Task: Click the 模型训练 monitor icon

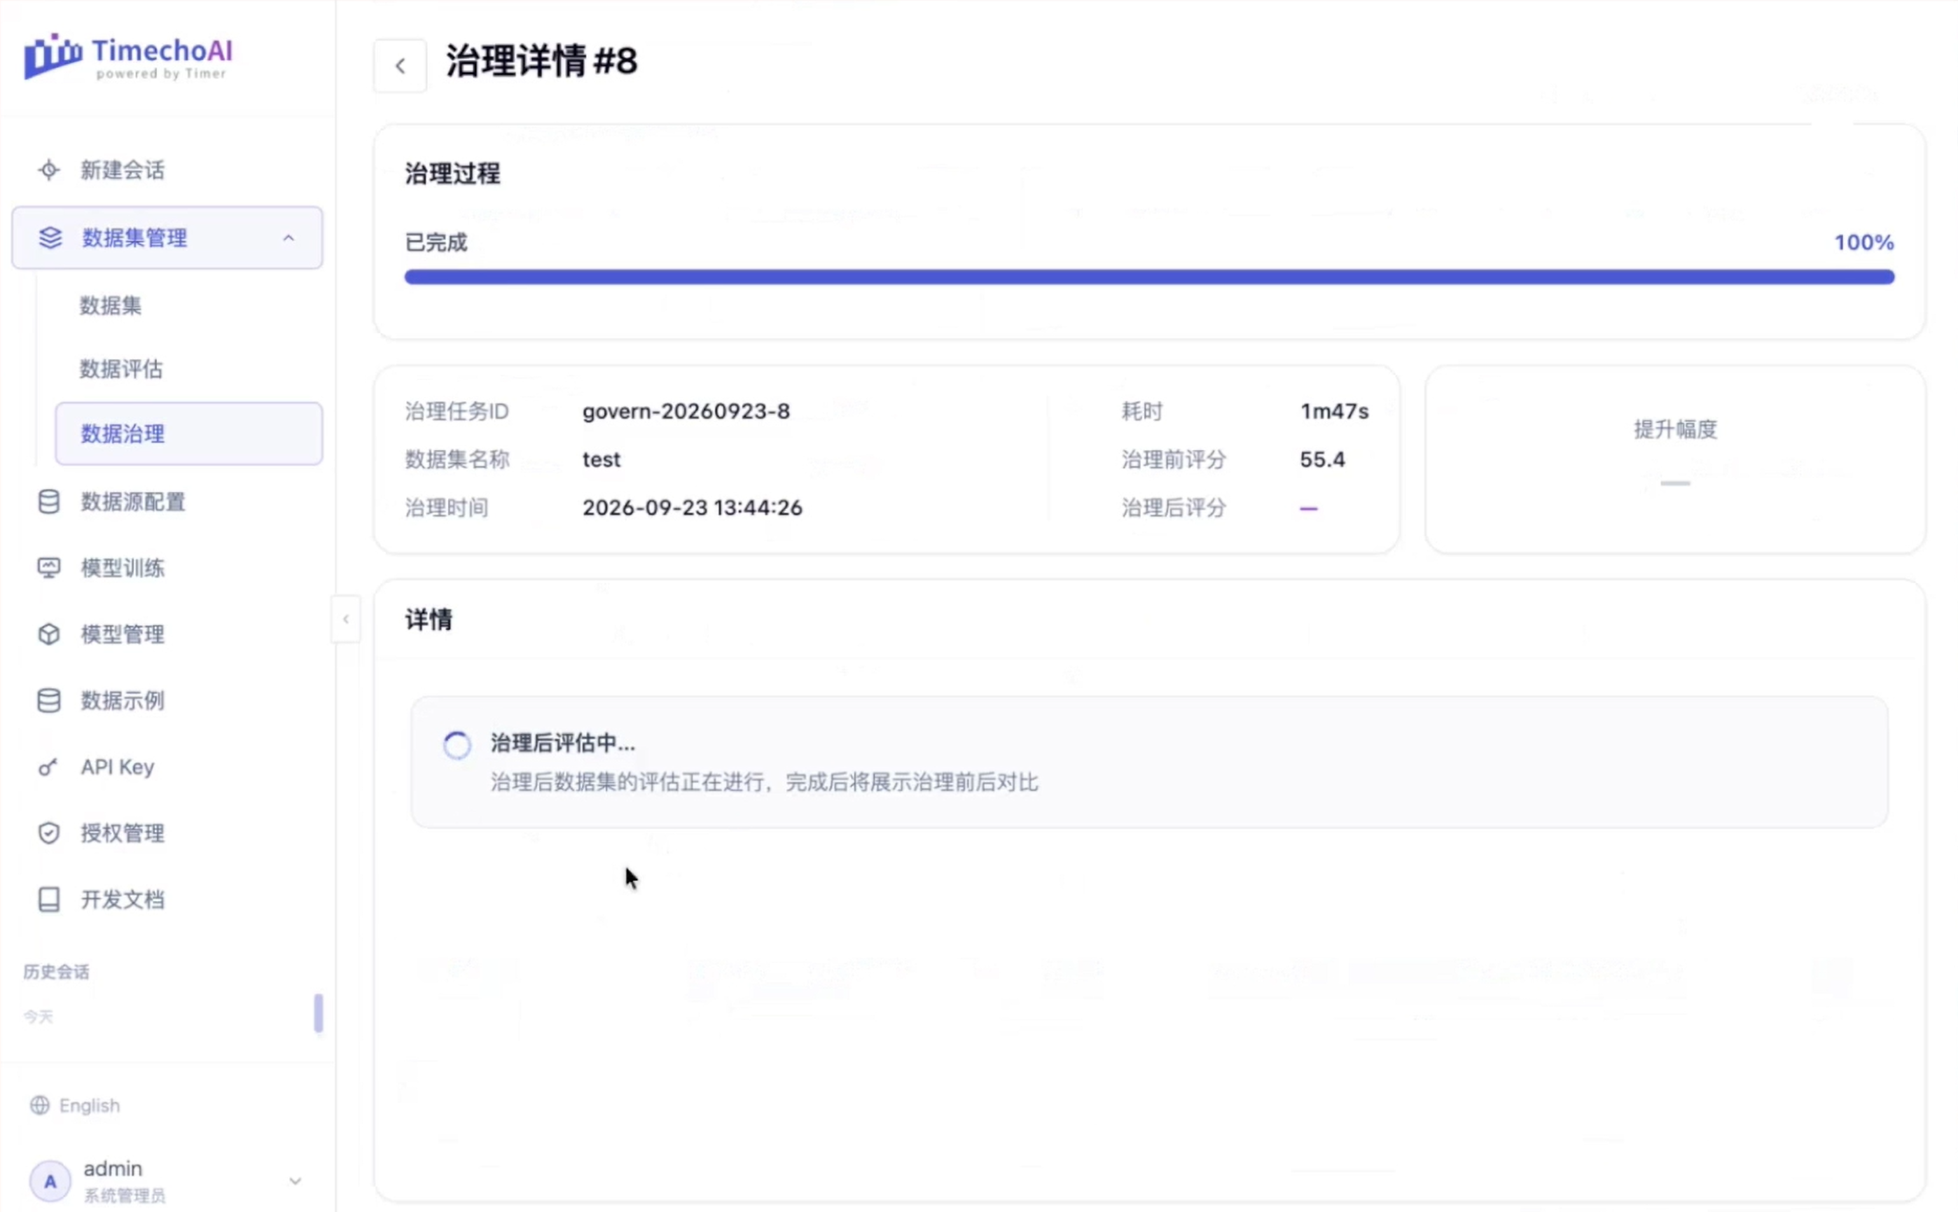Action: tap(49, 568)
